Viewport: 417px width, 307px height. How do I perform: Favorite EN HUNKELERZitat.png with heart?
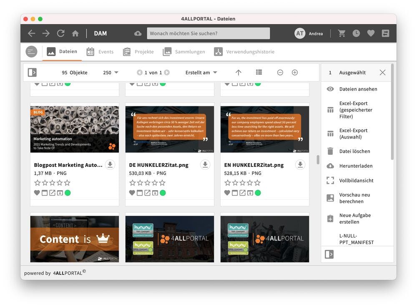pyautogui.click(x=227, y=193)
